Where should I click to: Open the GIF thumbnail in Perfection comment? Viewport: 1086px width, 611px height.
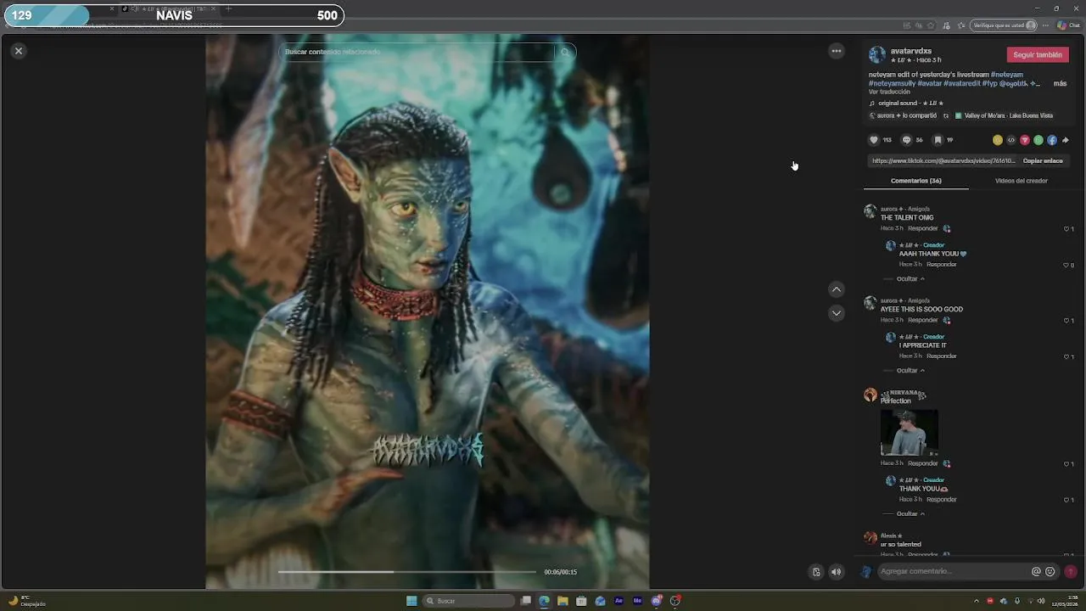(910, 433)
